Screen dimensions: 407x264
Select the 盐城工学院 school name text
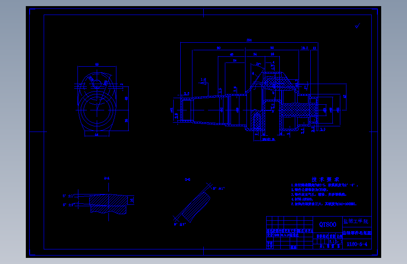(356, 221)
